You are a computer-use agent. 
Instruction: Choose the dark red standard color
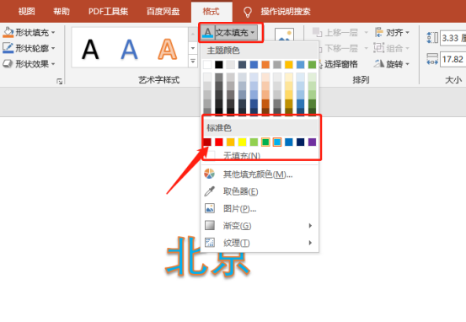[x=207, y=142]
